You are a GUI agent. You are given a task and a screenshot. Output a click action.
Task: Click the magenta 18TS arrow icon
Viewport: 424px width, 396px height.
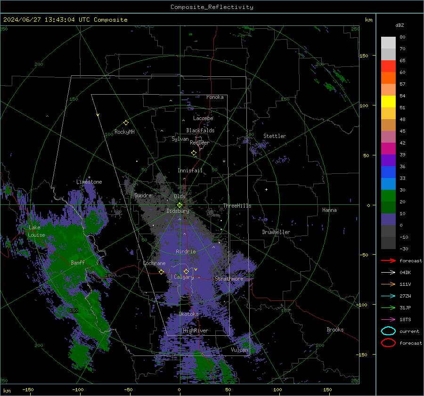click(388, 320)
